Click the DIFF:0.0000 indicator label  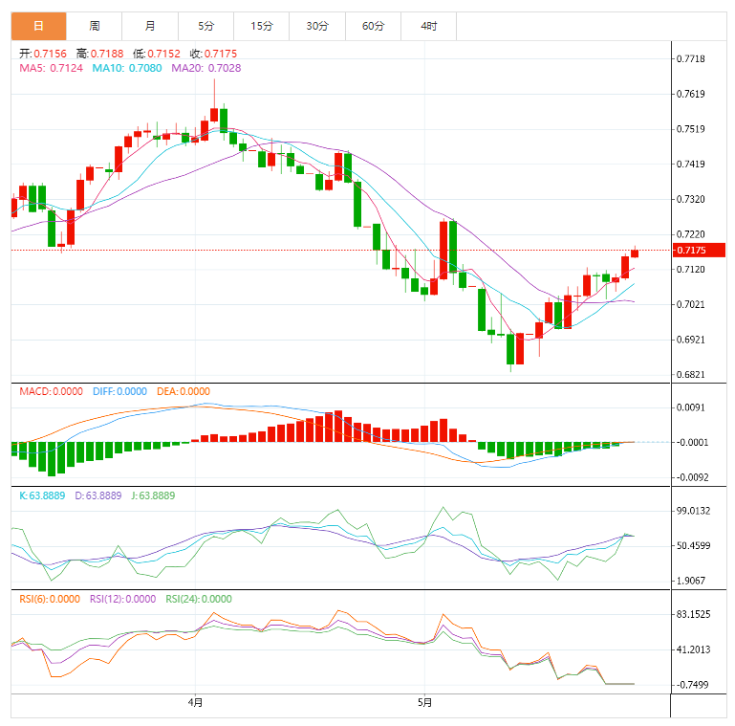120,391
